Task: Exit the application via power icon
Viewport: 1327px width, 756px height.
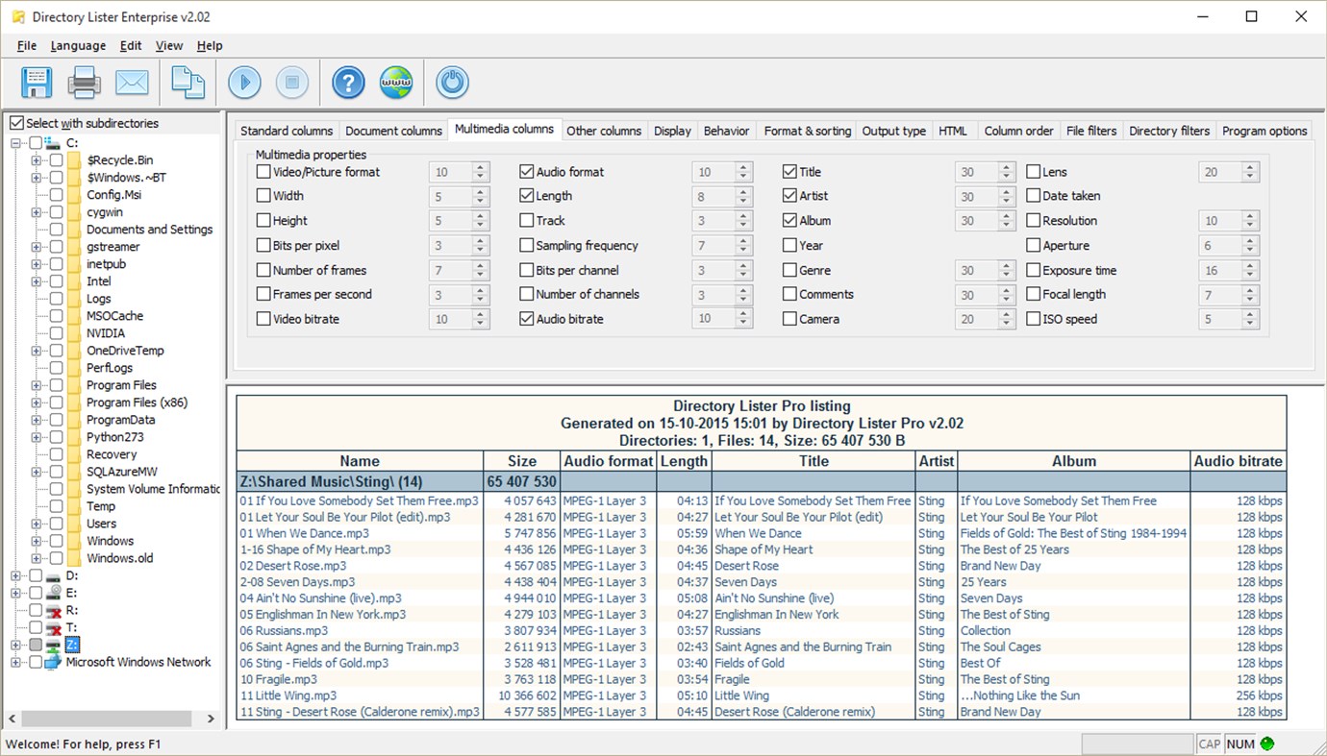Action: click(x=451, y=83)
